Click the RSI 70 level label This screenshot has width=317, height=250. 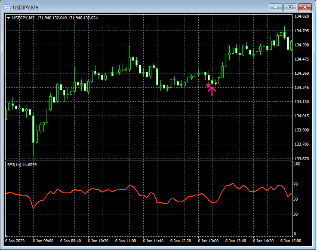tap(295, 184)
